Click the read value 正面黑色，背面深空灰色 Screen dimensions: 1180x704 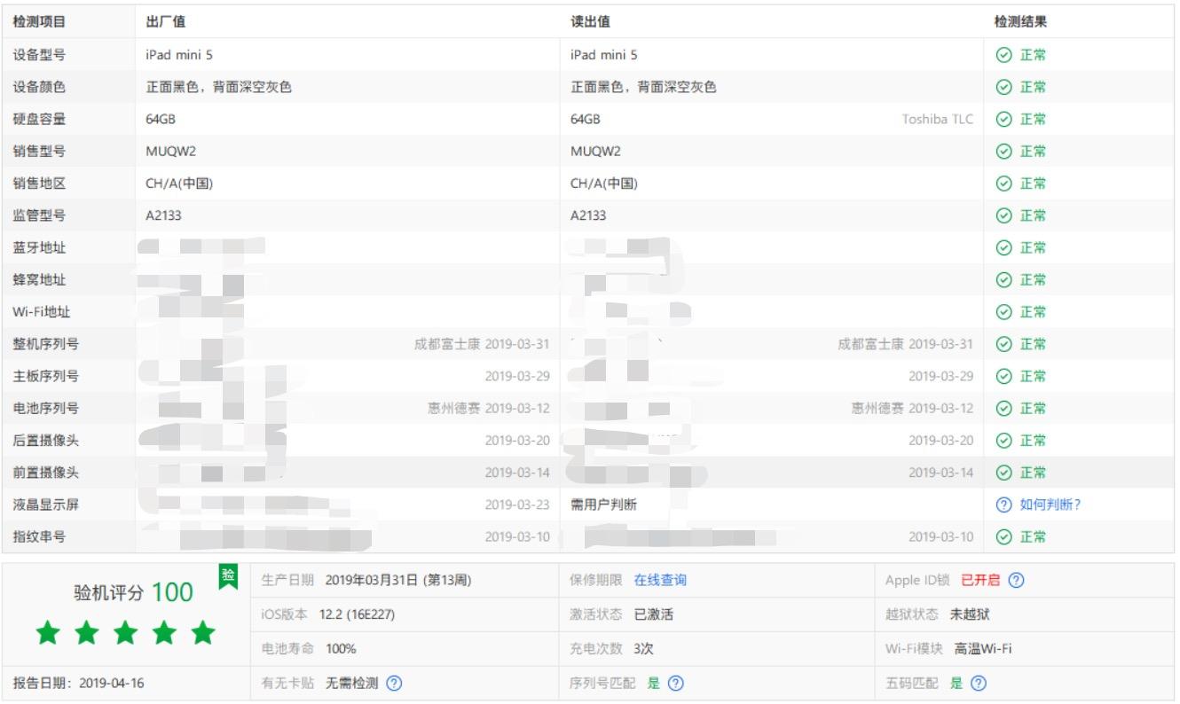click(643, 87)
